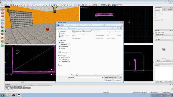Click the red record icon on taskbar
Screen dimensions: 173x97
14,95
